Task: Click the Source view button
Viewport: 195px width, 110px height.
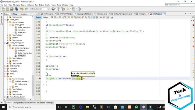Action: [38, 17]
